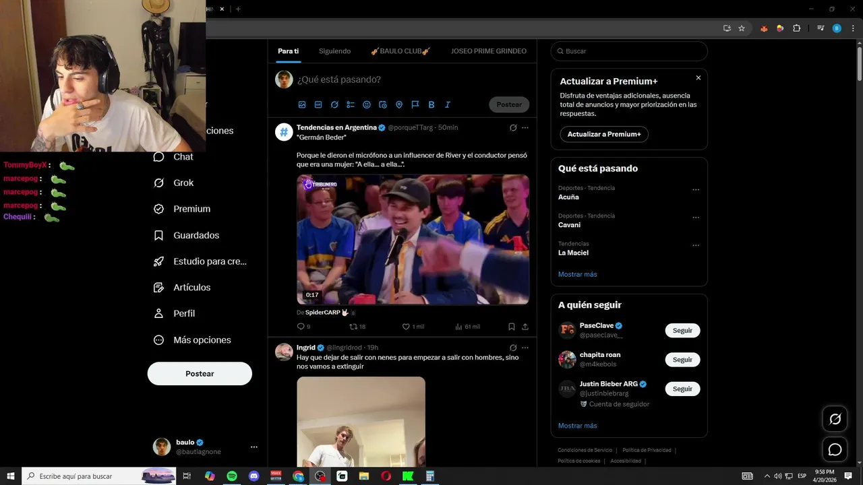Open the emoji picker in the composer
Screen dimensions: 863x485
click(367, 104)
